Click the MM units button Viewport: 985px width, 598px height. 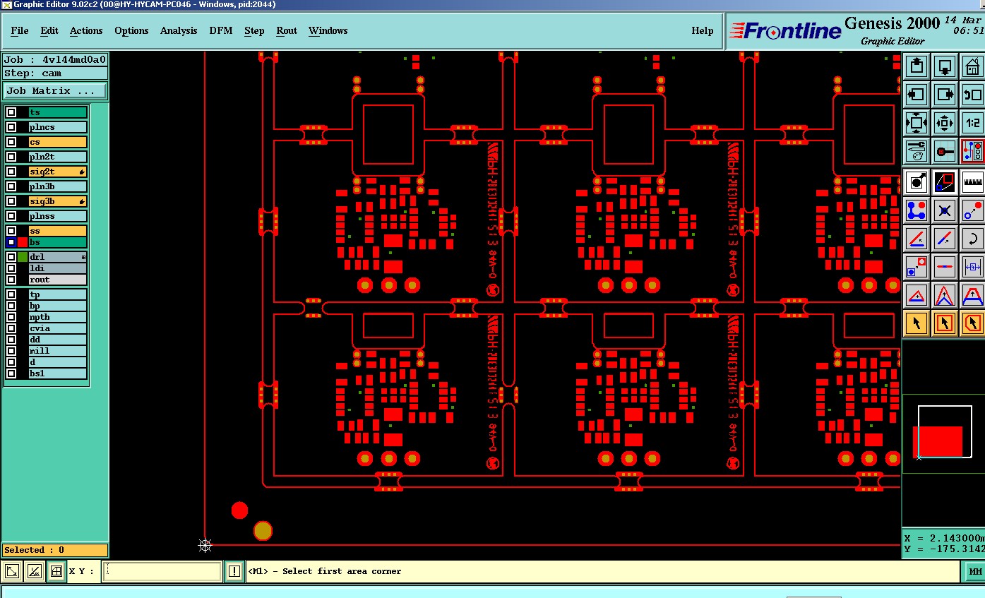(x=975, y=571)
